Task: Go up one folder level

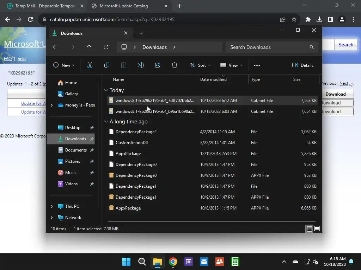Action: (x=89, y=47)
